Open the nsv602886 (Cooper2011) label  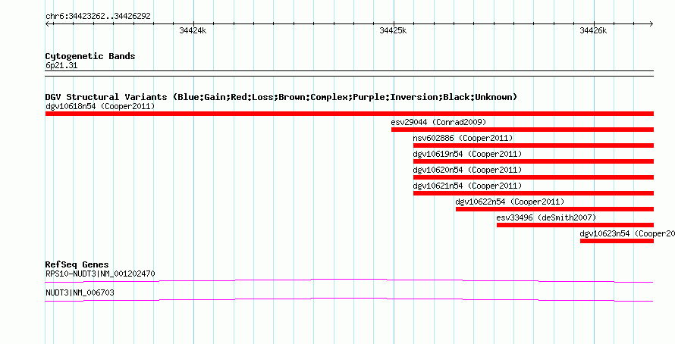point(463,138)
